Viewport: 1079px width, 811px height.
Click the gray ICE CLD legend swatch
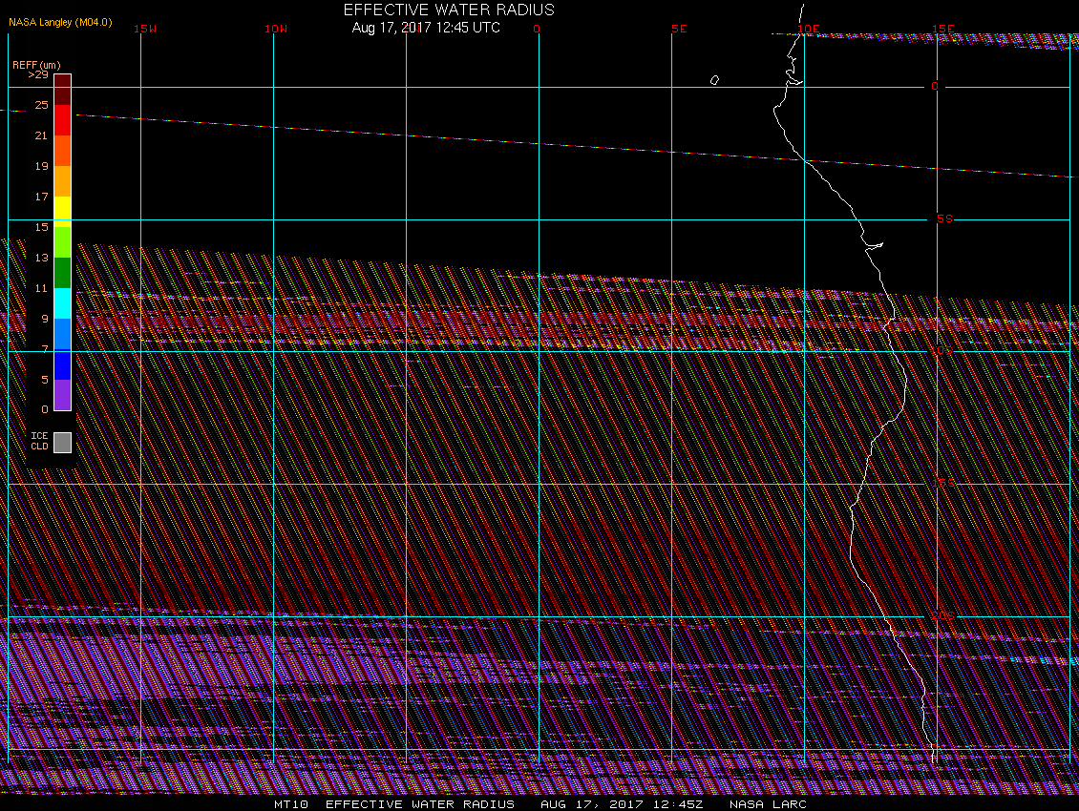click(x=62, y=442)
